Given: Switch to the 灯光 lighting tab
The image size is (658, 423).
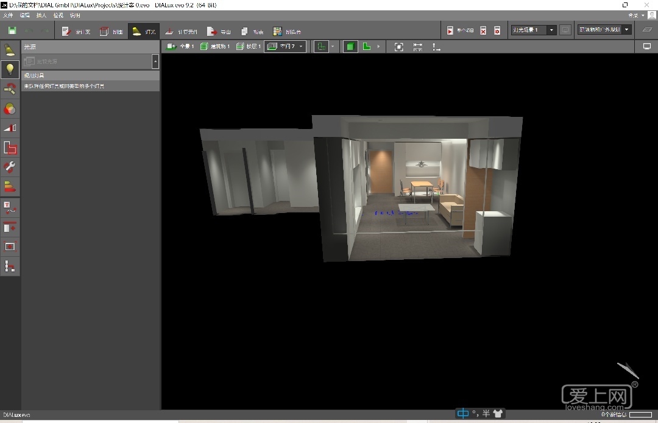Looking at the screenshot, I should pyautogui.click(x=144, y=31).
